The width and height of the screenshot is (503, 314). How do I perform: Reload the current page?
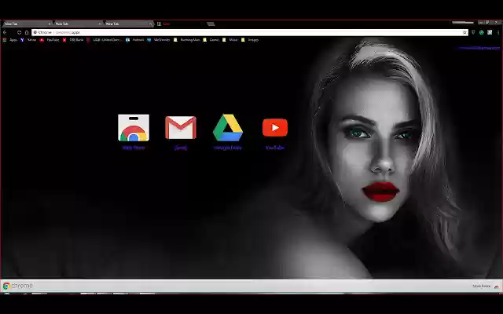(19, 32)
